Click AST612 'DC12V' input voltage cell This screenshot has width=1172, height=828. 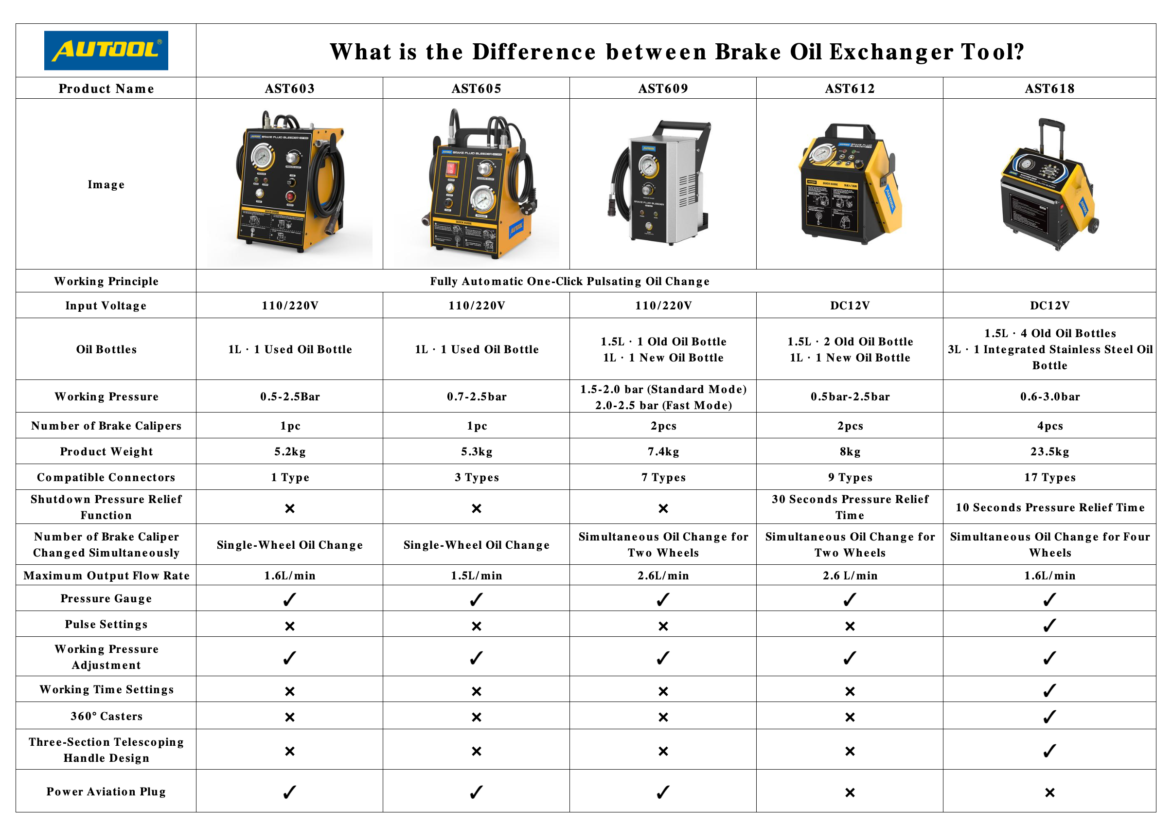[x=850, y=306]
